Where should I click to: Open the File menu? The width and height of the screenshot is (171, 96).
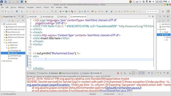(x=2, y=7)
